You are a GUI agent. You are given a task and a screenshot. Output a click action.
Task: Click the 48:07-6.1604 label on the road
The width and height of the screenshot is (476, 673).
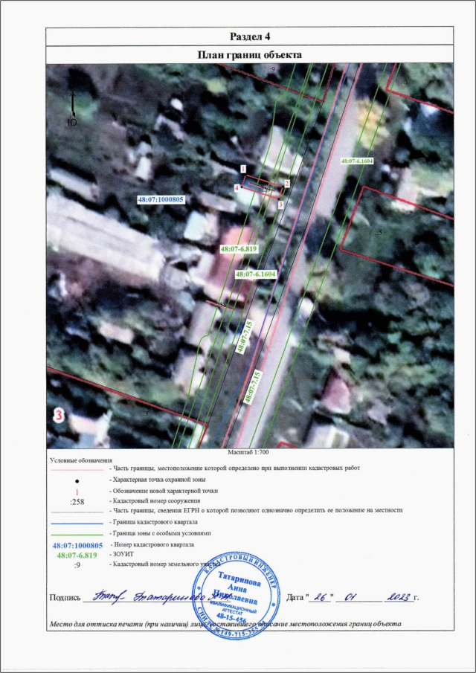click(x=356, y=161)
